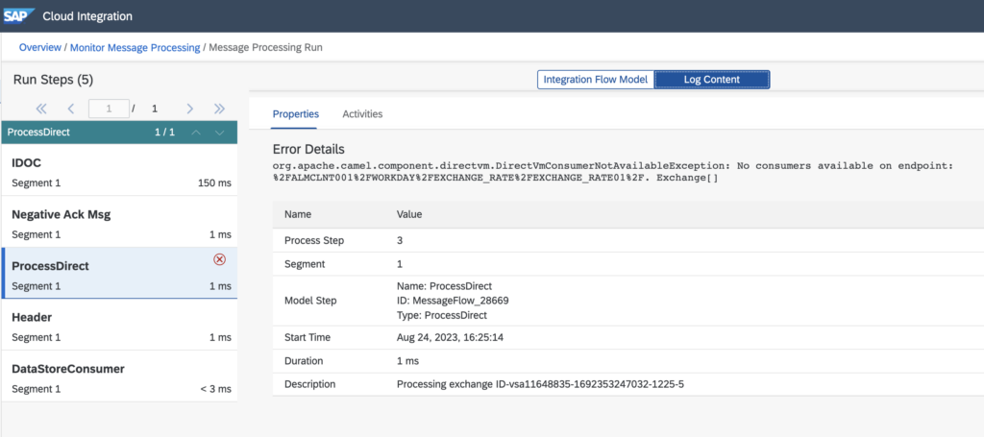Select the Negative Ack Msg run step
Image resolution: width=984 pixels, height=437 pixels.
pyautogui.click(x=119, y=222)
